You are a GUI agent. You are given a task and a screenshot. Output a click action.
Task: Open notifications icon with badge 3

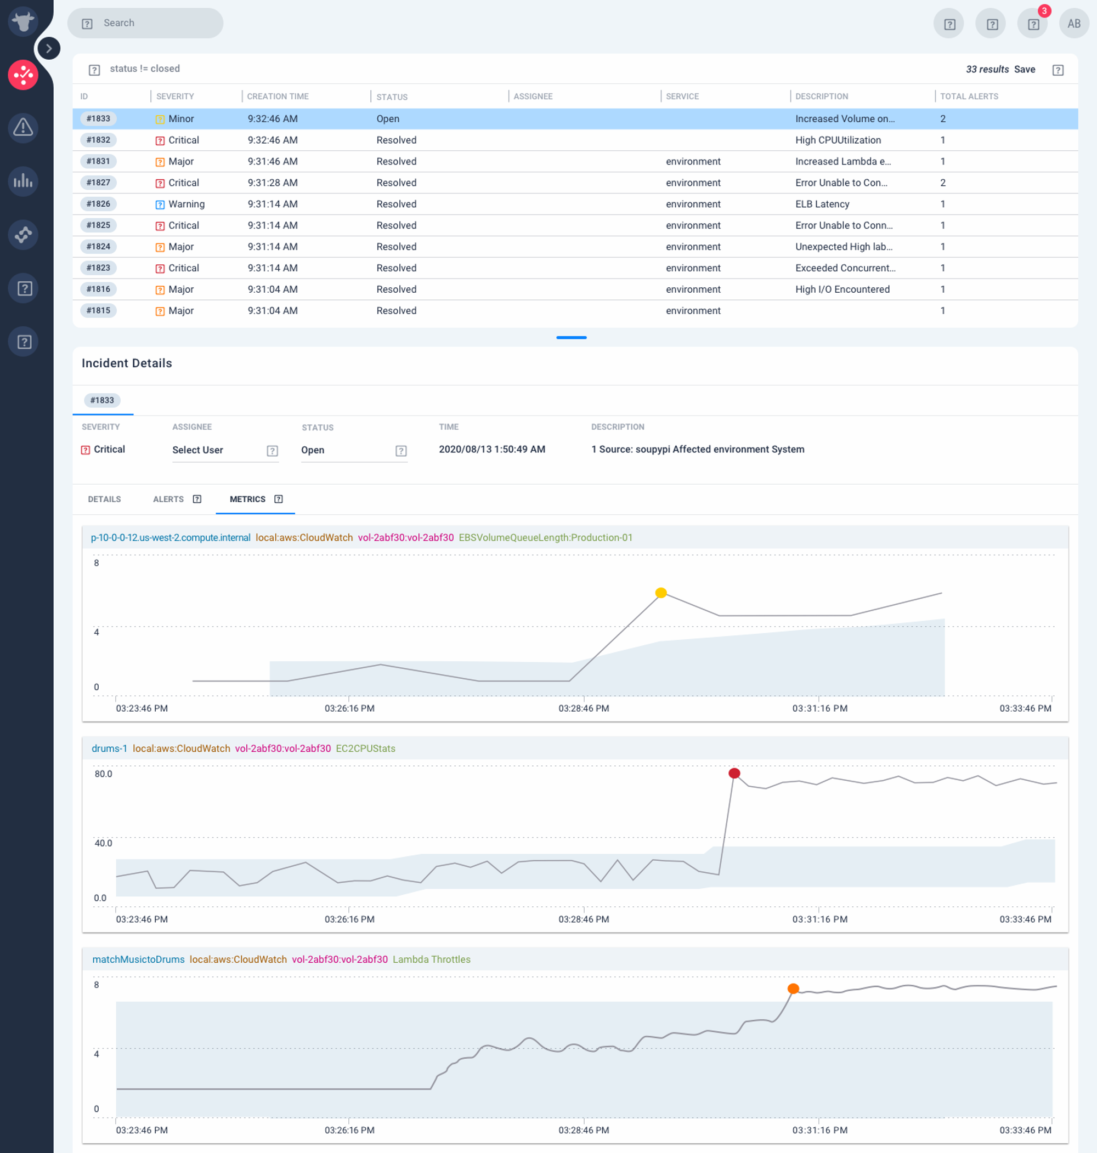click(1033, 24)
